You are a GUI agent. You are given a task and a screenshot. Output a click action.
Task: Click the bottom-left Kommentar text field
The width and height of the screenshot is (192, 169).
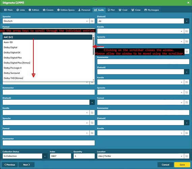[x=49, y=143]
